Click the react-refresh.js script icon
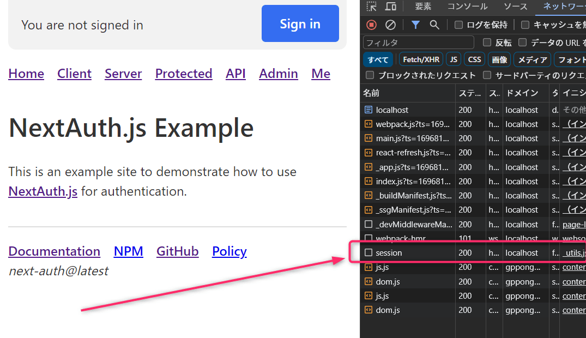 click(x=368, y=153)
